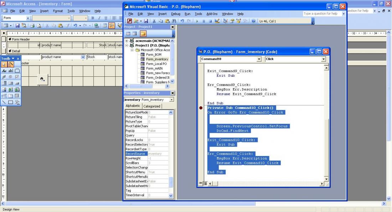Select the Form Header section bar
Screen dimensions: 392x212
[x=65, y=39]
